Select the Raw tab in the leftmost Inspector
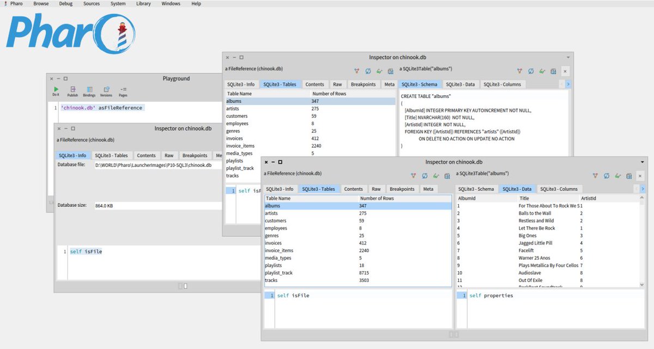The width and height of the screenshot is (654, 349). point(169,155)
